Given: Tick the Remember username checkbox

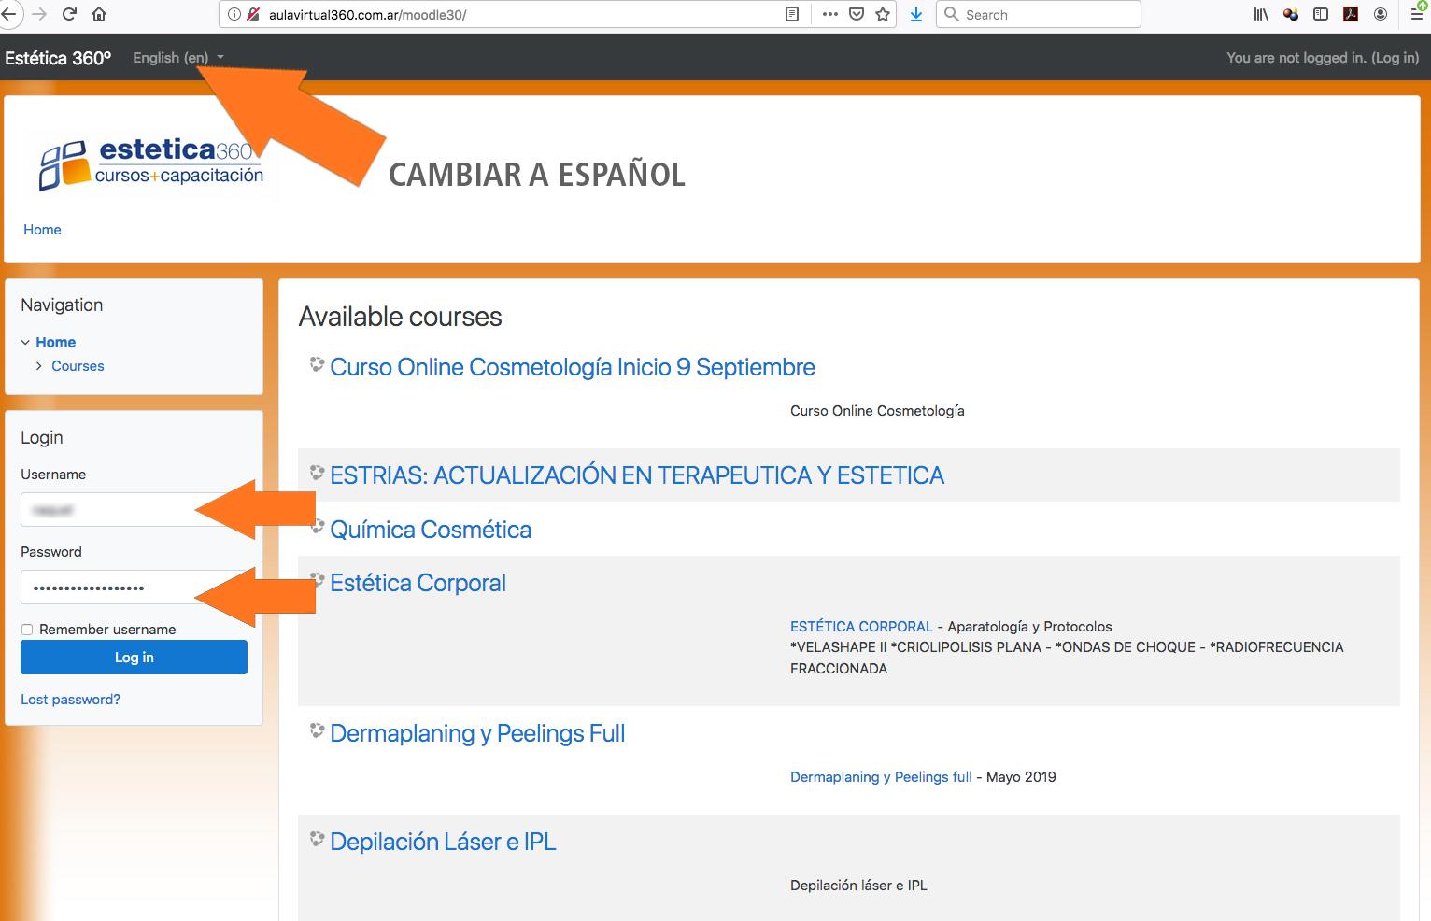Looking at the screenshot, I should click(x=27, y=630).
